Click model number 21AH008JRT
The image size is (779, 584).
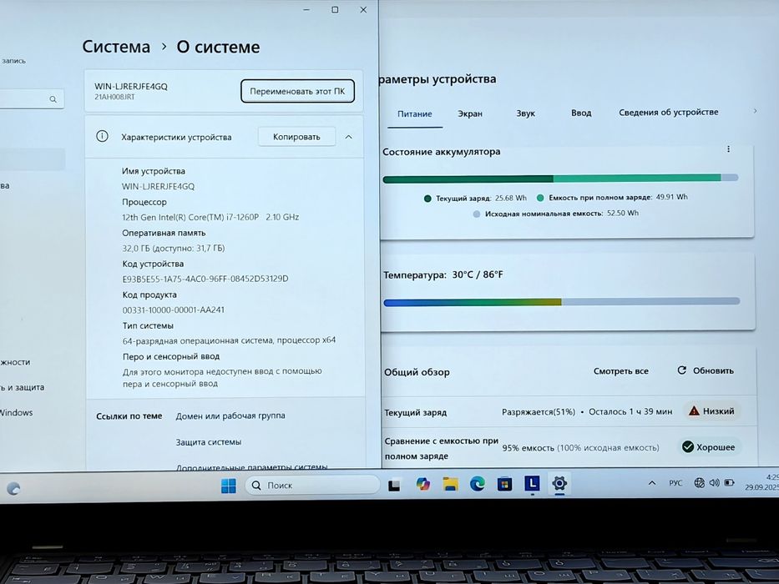(x=114, y=98)
